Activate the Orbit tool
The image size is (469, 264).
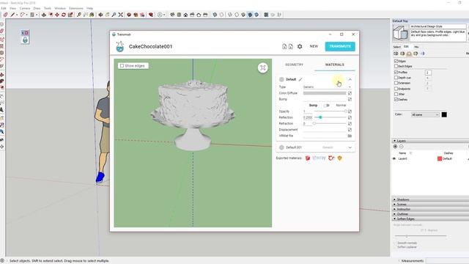click(100, 15)
